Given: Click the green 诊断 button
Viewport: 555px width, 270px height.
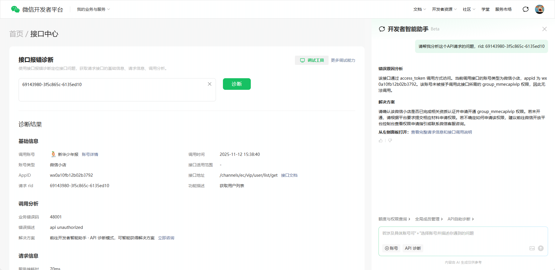Looking at the screenshot, I should tap(237, 84).
